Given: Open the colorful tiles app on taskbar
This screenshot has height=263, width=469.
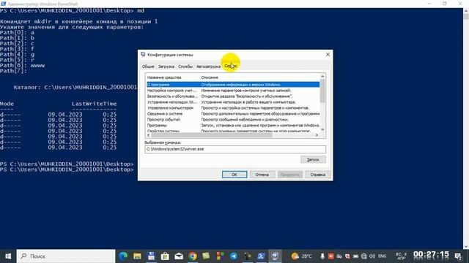Looking at the screenshot, I should click(x=220, y=256).
